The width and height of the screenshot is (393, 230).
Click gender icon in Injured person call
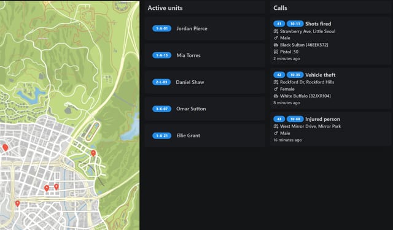(276, 133)
